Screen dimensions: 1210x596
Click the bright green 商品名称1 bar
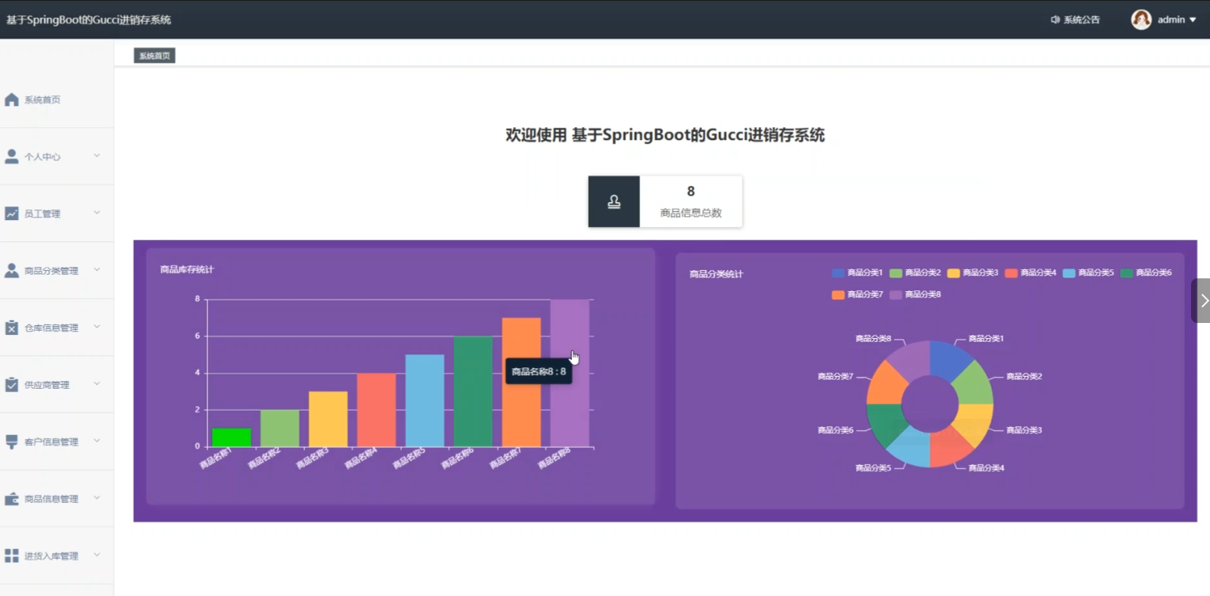click(x=232, y=438)
